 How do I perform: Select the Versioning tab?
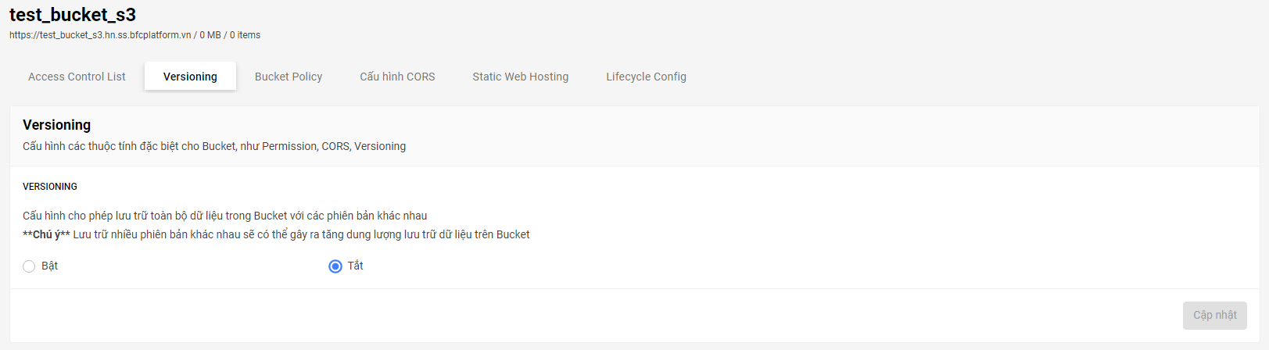click(190, 77)
